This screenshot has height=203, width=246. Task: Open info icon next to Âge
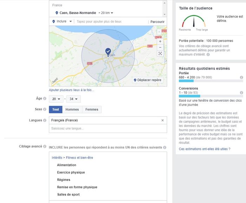[45, 99]
